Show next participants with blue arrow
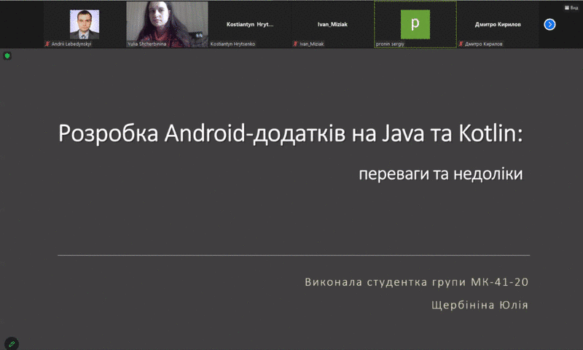This screenshot has height=350, width=583. point(549,24)
